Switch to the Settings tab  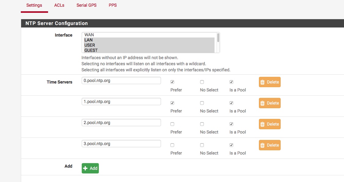34,5
